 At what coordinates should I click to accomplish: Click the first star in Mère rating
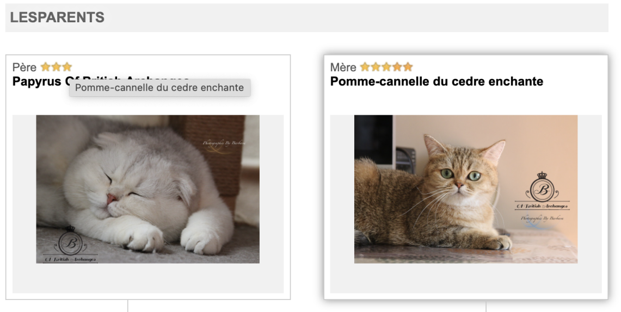tap(365, 67)
